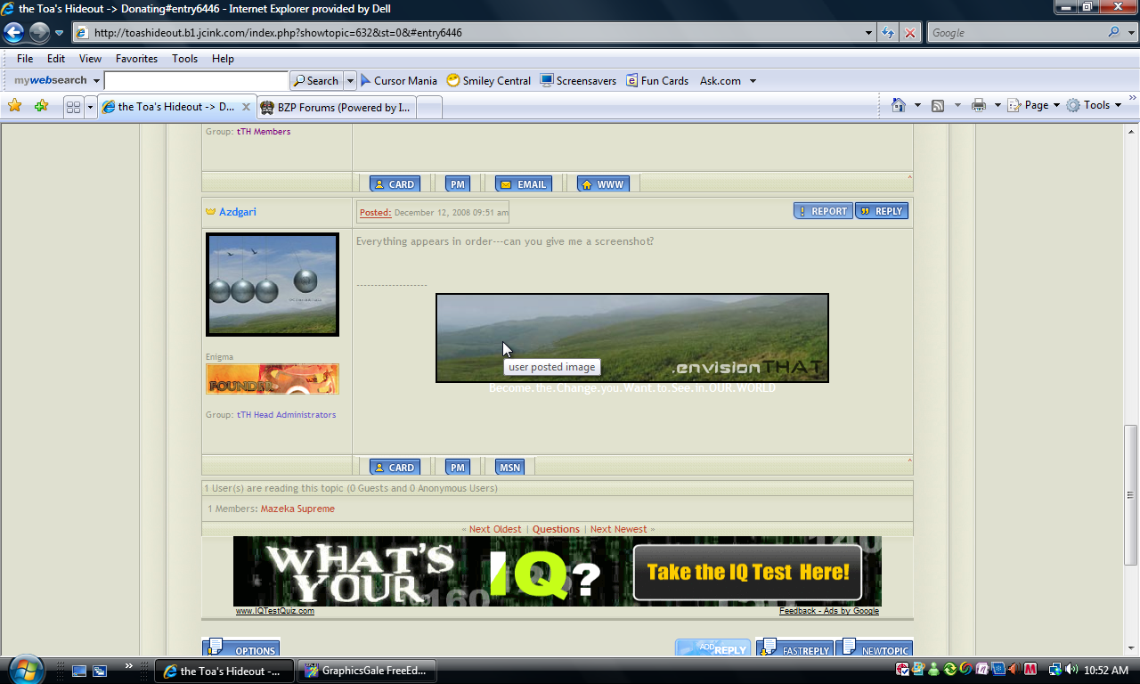Click the New Topic button

click(x=874, y=649)
